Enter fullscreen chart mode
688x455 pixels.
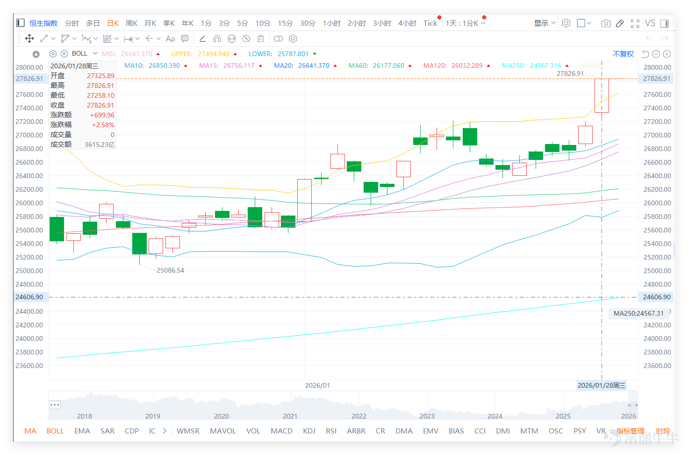point(635,23)
